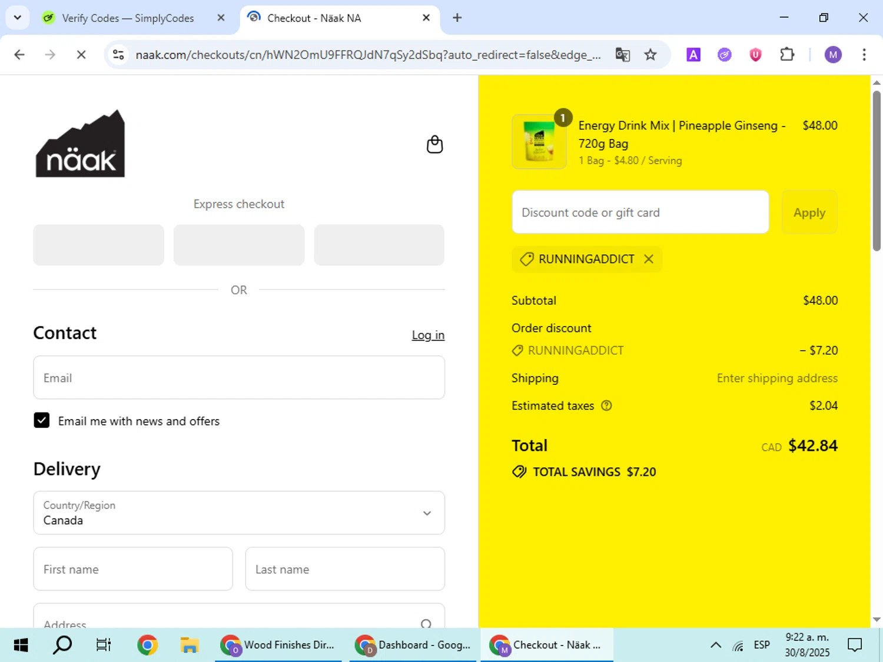Click the total amount $42.84
This screenshot has width=883, height=662.
(x=813, y=445)
